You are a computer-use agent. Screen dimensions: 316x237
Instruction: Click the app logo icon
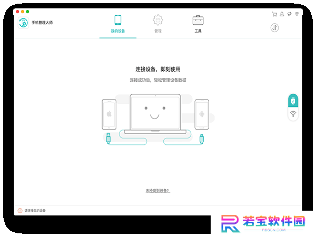click(23, 23)
